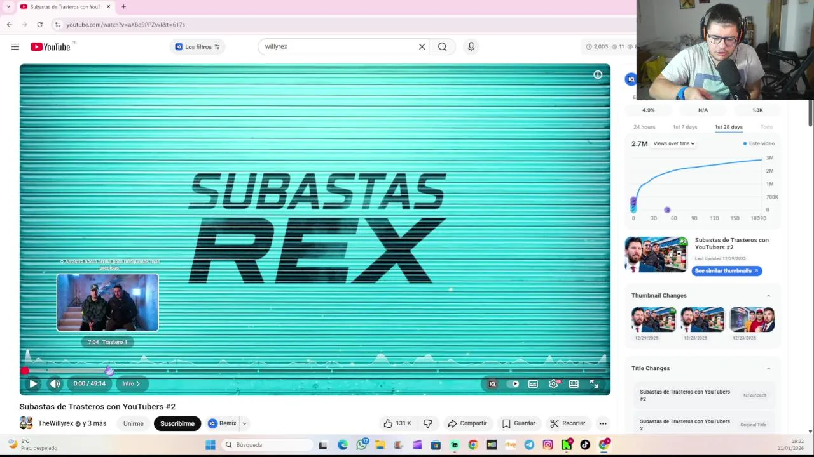Dislike the video
The width and height of the screenshot is (814, 457).
[x=428, y=423]
